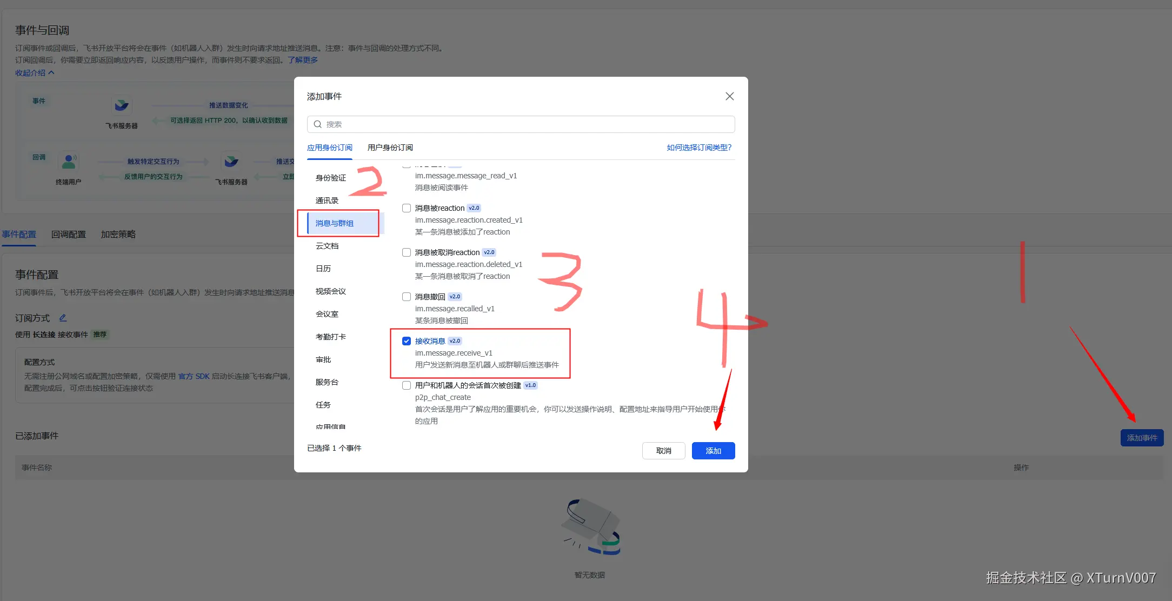The height and width of the screenshot is (601, 1172).
Task: Check the 消息被reaction event checkbox
Action: [x=406, y=208]
